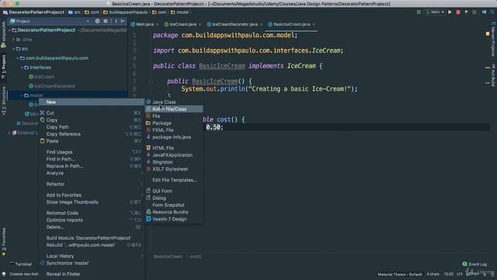Open the Refactor submenu
The height and width of the screenshot is (280, 497).
point(92,184)
